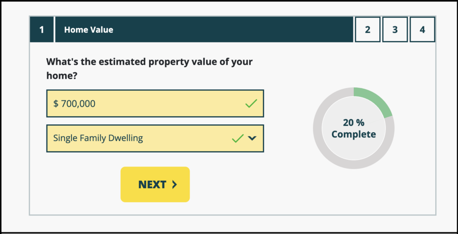Click the green checkmark beside Single Family Dwelling

coord(237,138)
